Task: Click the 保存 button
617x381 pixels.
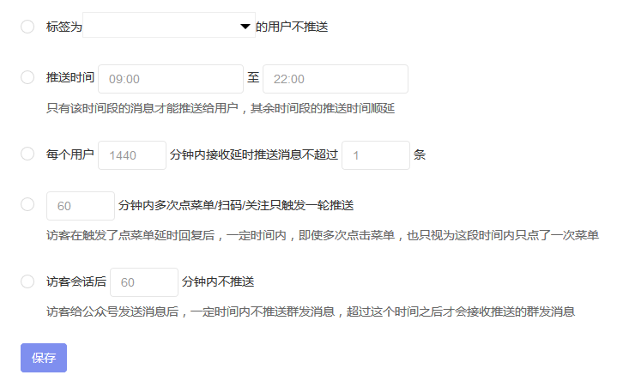Action: [44, 358]
